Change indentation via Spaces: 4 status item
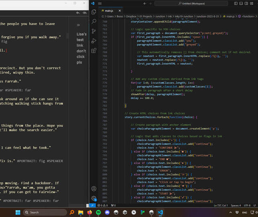The height and width of the screenshot is (217, 258). click(x=235, y=205)
